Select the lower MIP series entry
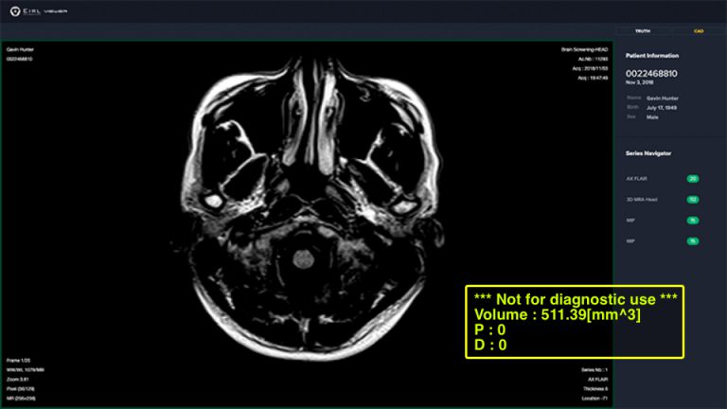The width and height of the screenshot is (727, 409). coord(630,241)
